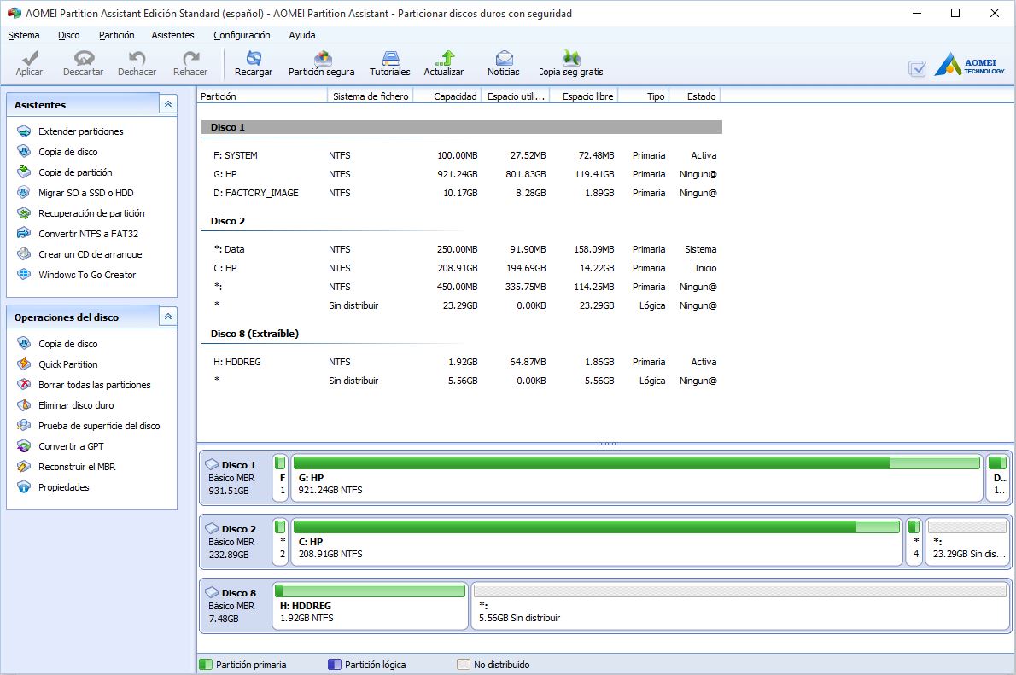Screen dimensions: 1016x675
Task: Open disk Propiedades
Action: click(x=63, y=487)
